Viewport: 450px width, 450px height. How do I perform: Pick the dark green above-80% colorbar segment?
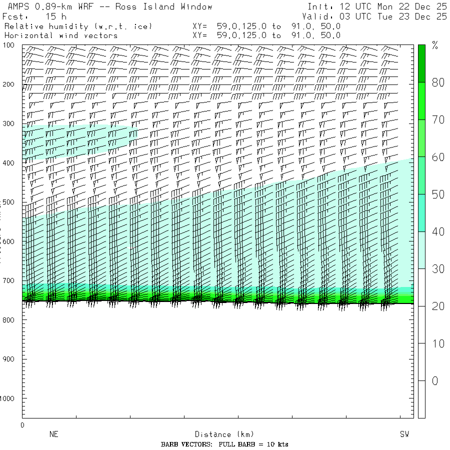(421, 63)
